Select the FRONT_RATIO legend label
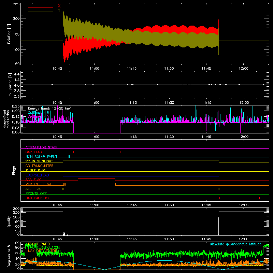Screen dimensions: 273x273 (39, 244)
